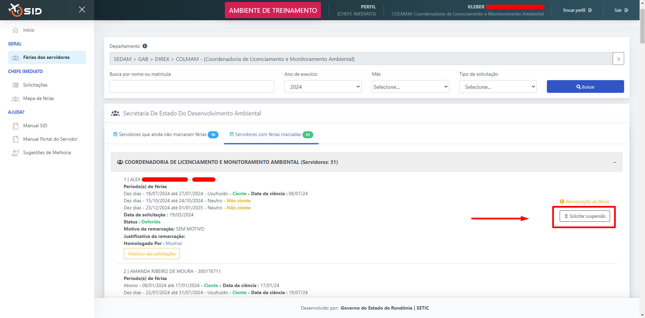Viewport: 645px width, 318px height.
Task: Click the AMBIENTE DE TREINAMENTO banner
Action: (273, 10)
